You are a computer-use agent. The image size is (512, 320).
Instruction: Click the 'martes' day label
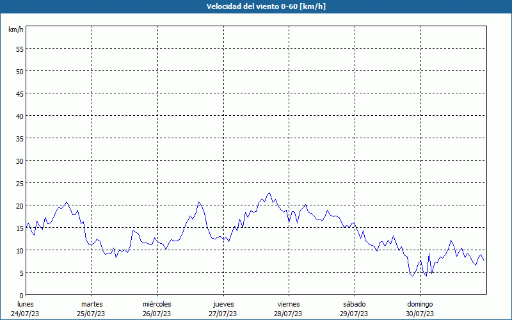(x=92, y=304)
